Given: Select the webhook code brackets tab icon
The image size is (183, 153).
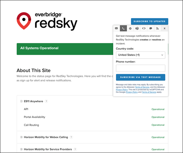Looking at the screenshot, I should (x=144, y=28).
